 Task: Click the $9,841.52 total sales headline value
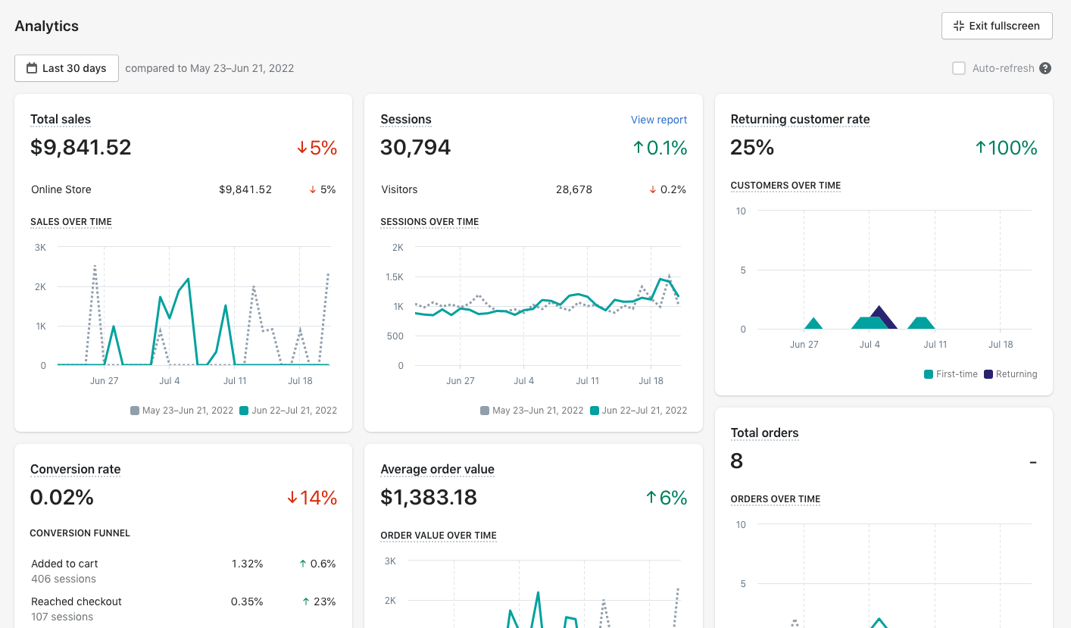(81, 147)
